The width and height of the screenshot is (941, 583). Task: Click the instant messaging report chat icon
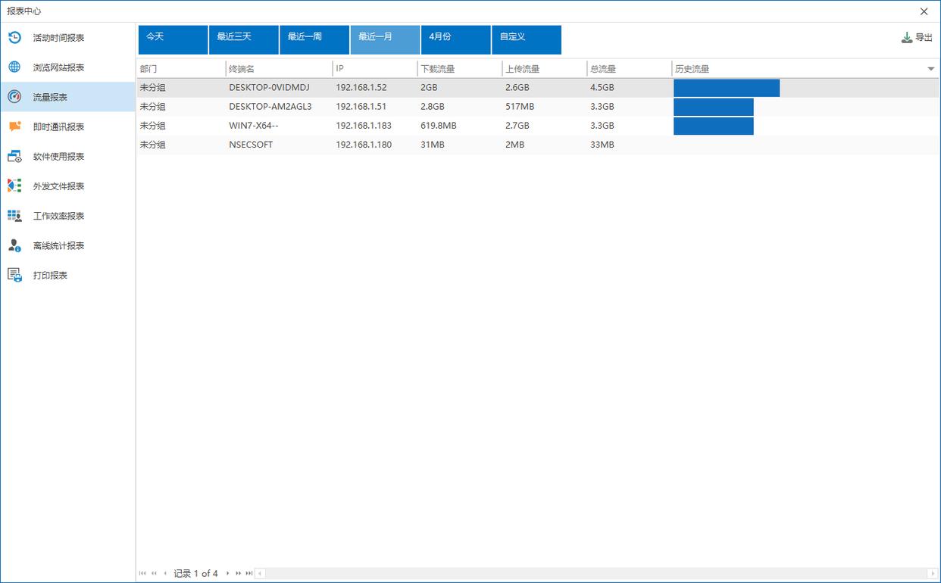pos(14,126)
